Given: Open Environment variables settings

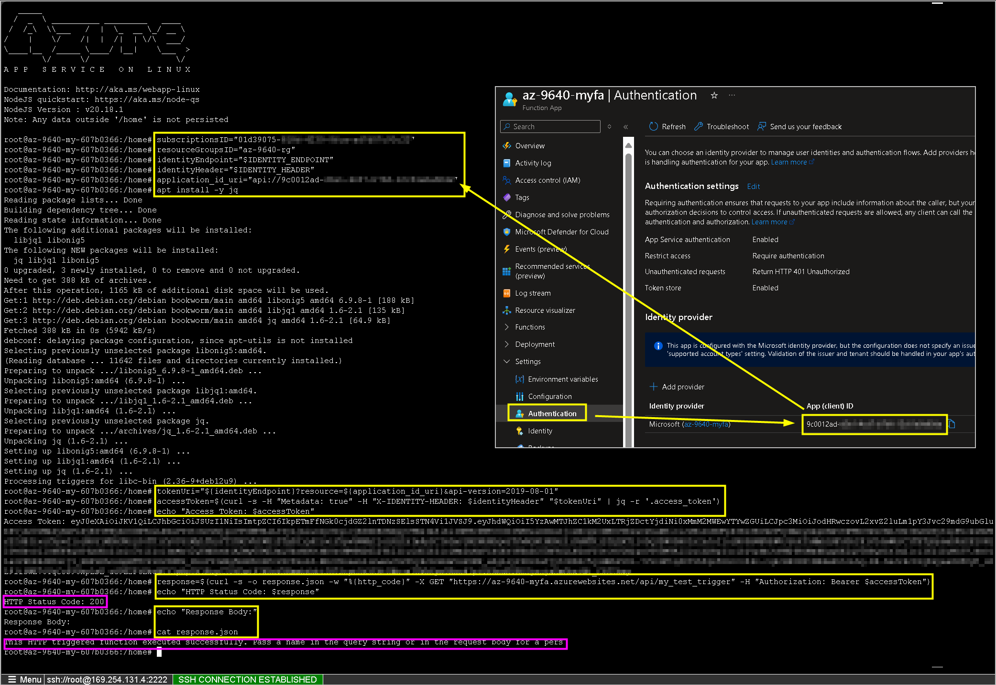Looking at the screenshot, I should [562, 379].
